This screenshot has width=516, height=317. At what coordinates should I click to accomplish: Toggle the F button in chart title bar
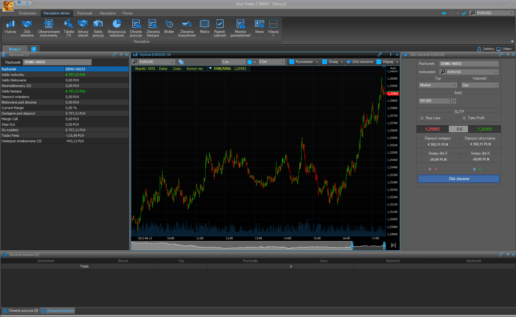tap(391, 55)
